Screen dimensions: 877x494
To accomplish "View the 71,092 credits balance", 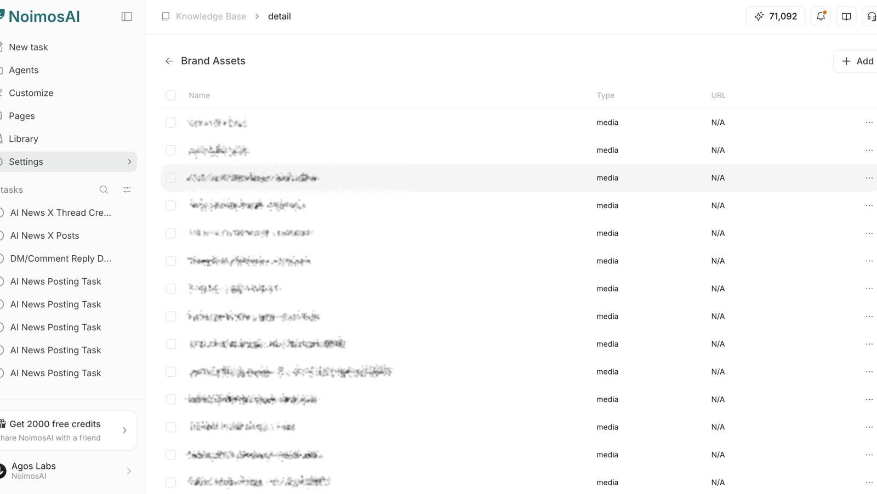I will coord(775,16).
